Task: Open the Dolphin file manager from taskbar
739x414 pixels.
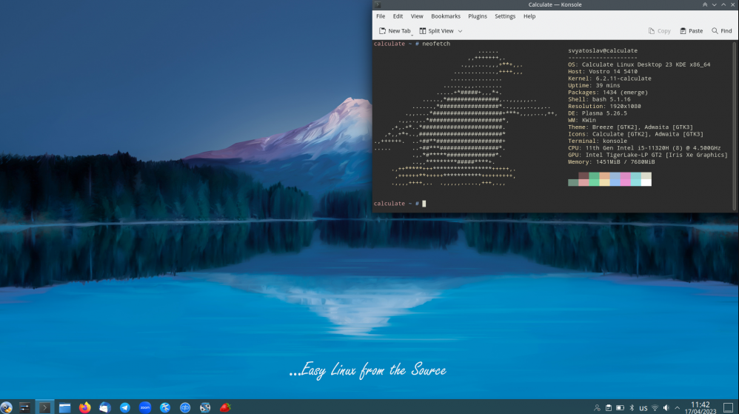Action: point(64,407)
